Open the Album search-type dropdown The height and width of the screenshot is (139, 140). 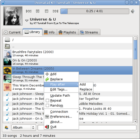24,128
